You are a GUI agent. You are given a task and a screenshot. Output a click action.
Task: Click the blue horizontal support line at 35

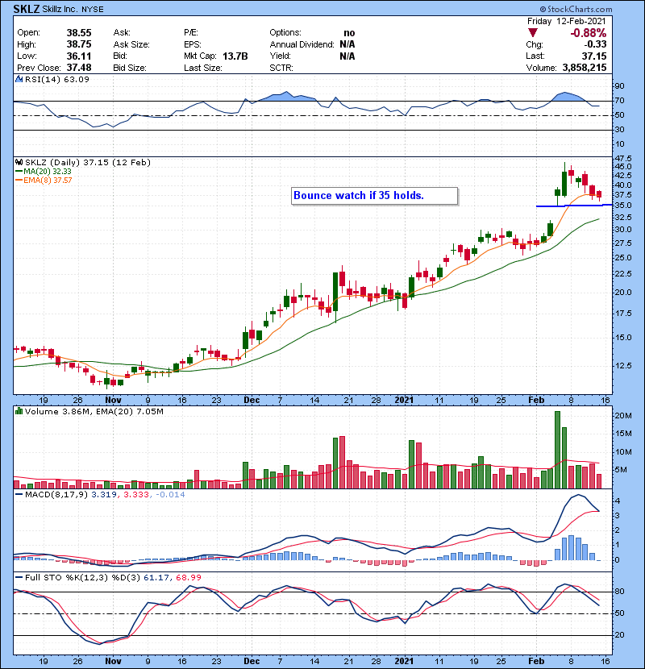pos(574,206)
